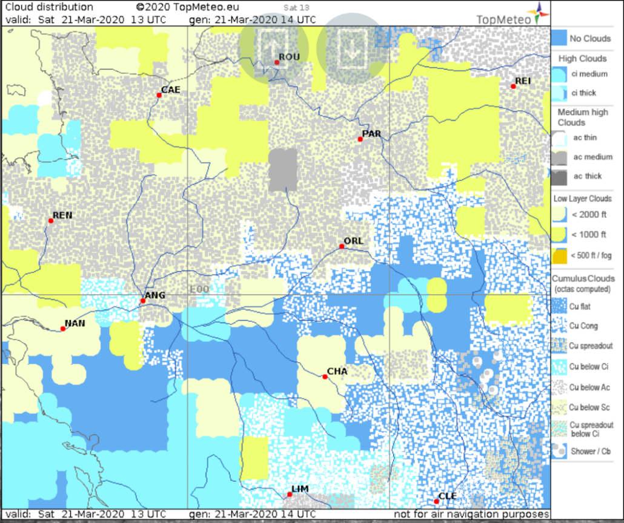This screenshot has height=523, width=624.
Task: Select the ac medium gray swatch
Action: pos(559,157)
